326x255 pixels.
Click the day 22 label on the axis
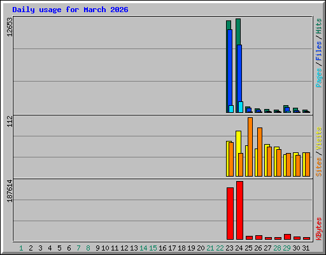tap(220, 248)
